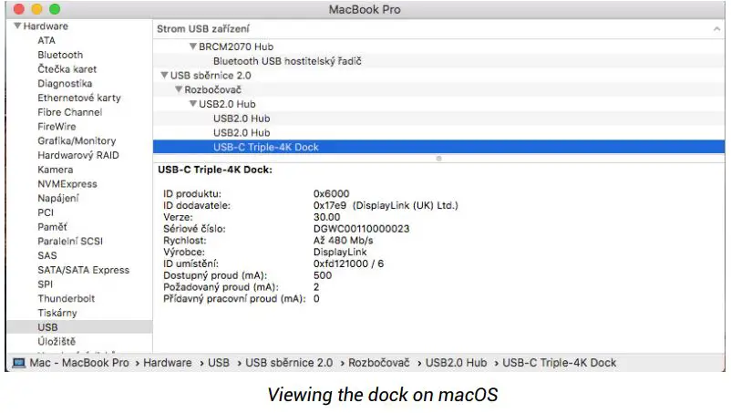Select the highlighted USB sidebar item
Screen dimensions: 731x413
pyautogui.click(x=79, y=327)
